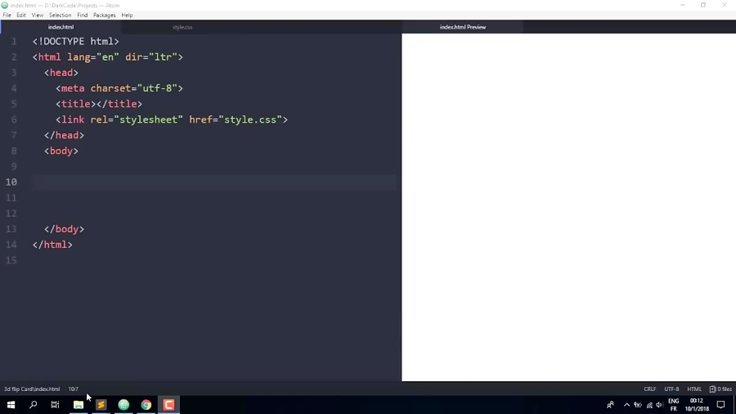Image resolution: width=736 pixels, height=414 pixels.
Task: Click the index.html file path in status bar
Action: pyautogui.click(x=32, y=389)
